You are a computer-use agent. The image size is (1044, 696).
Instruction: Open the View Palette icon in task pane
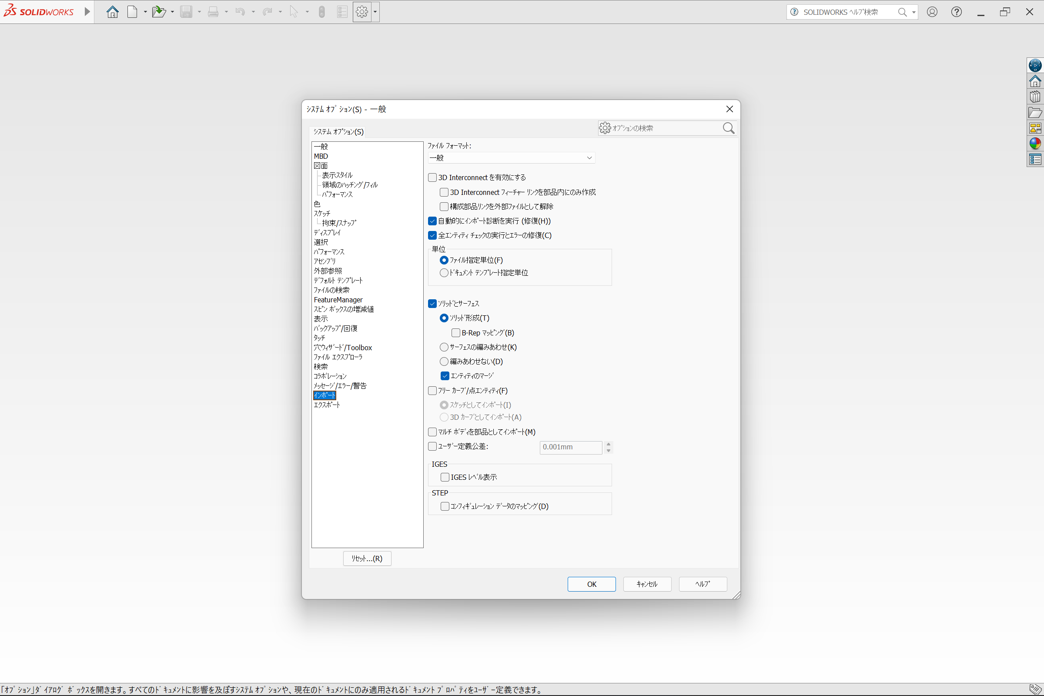pyautogui.click(x=1035, y=128)
